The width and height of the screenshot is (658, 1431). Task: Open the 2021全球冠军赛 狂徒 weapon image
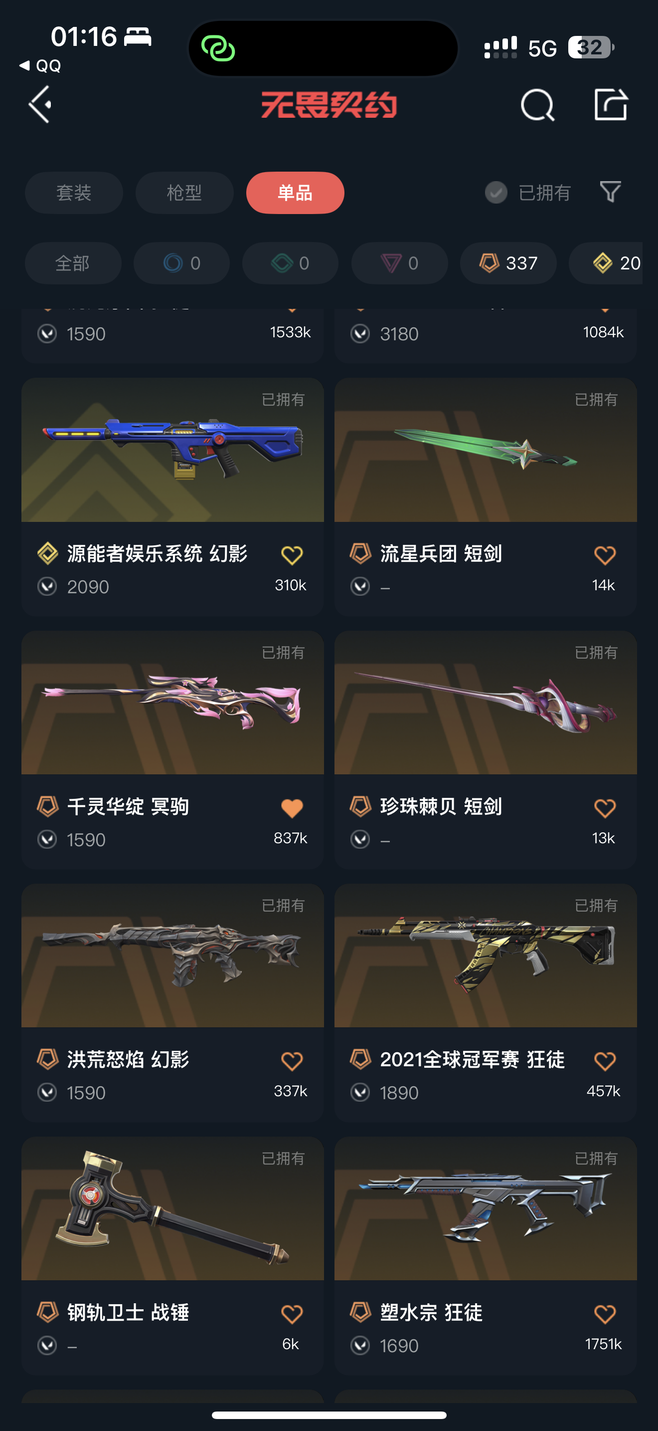click(x=486, y=955)
